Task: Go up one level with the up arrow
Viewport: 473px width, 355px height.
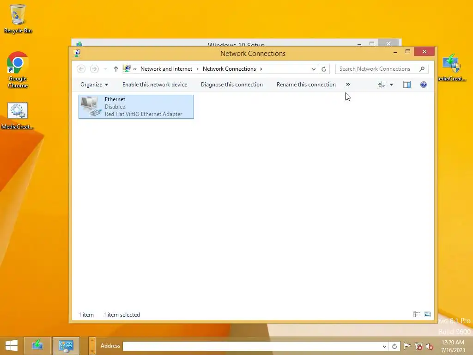Action: [115, 69]
